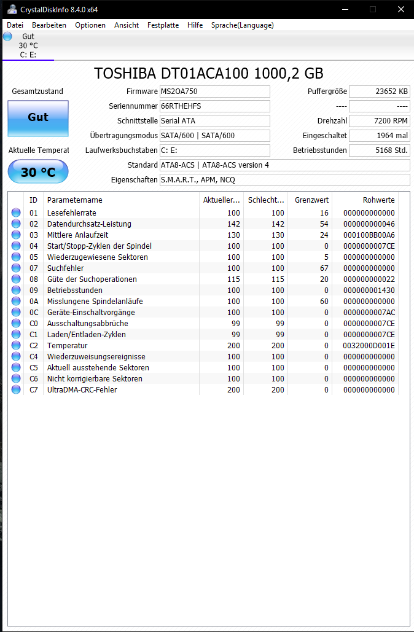This screenshot has width=414, height=632.
Task: Open the Ansicht menu
Action: 127,25
